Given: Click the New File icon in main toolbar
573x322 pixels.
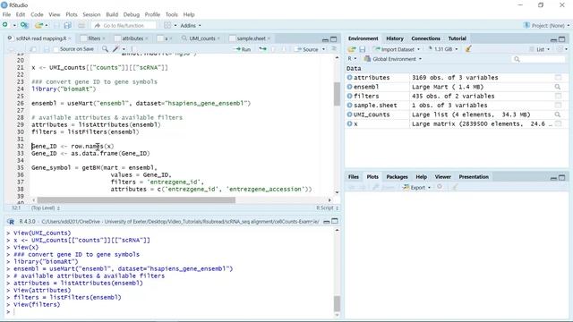Looking at the screenshot, I should tap(5, 25).
